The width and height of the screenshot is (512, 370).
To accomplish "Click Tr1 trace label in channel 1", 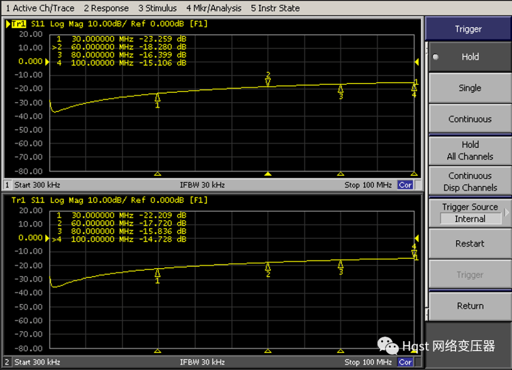I will click(x=18, y=24).
